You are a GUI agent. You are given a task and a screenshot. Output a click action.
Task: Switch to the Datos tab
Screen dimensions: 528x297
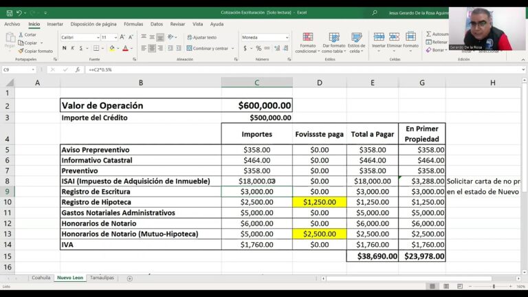click(157, 24)
